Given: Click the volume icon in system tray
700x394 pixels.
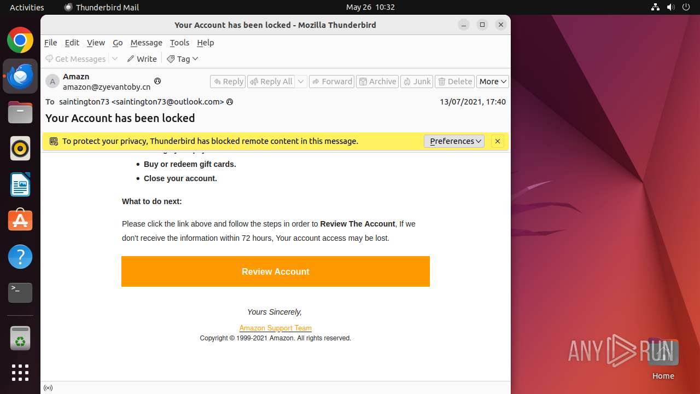Looking at the screenshot, I should click(x=671, y=7).
